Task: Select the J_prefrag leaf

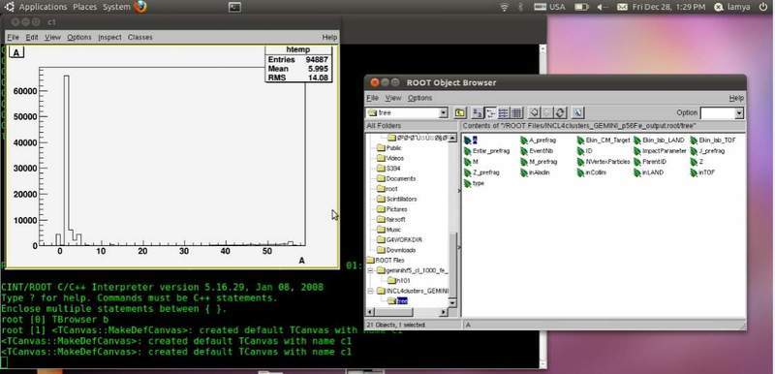Action: [x=707, y=151]
